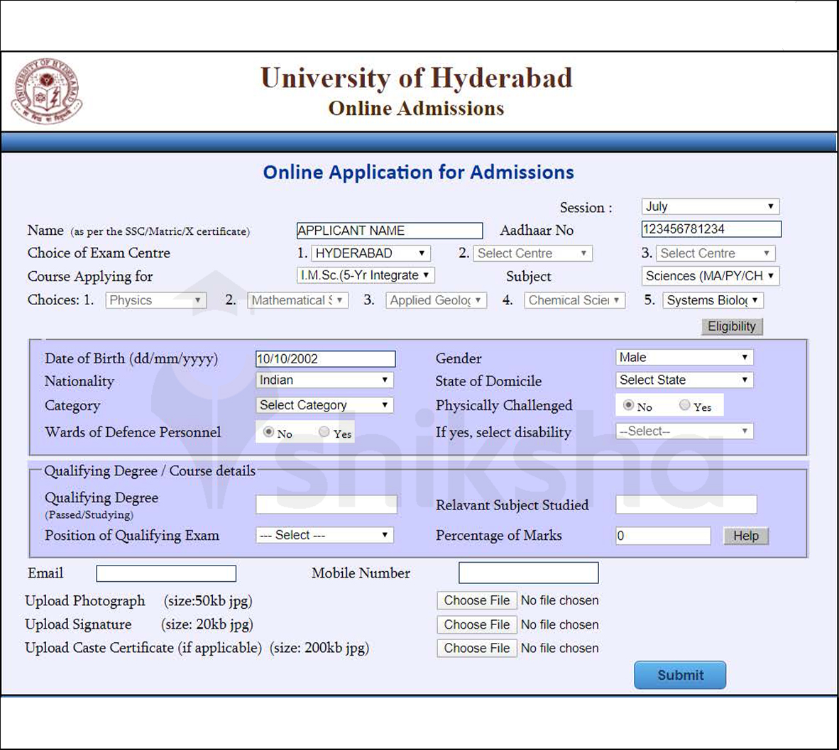Open the State of Domicile dropdown

684,380
